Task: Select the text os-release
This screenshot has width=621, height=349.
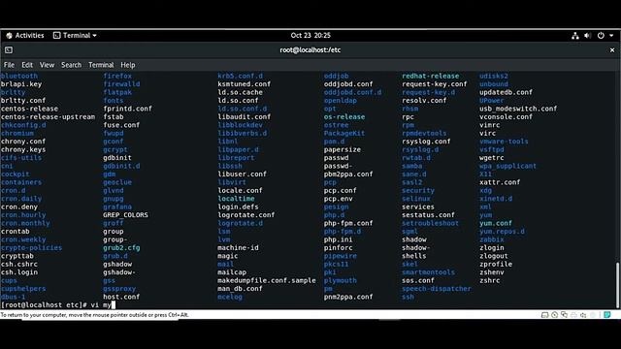Action: (344, 116)
